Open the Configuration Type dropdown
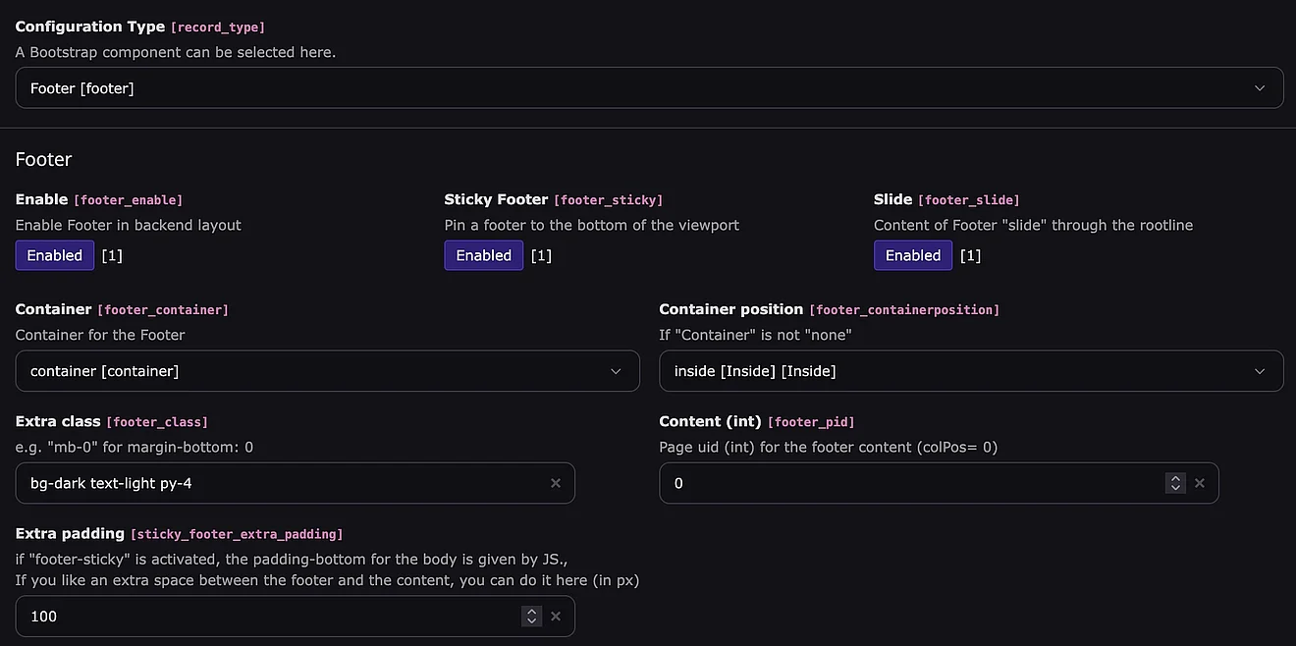The width and height of the screenshot is (1296, 646). coord(649,88)
